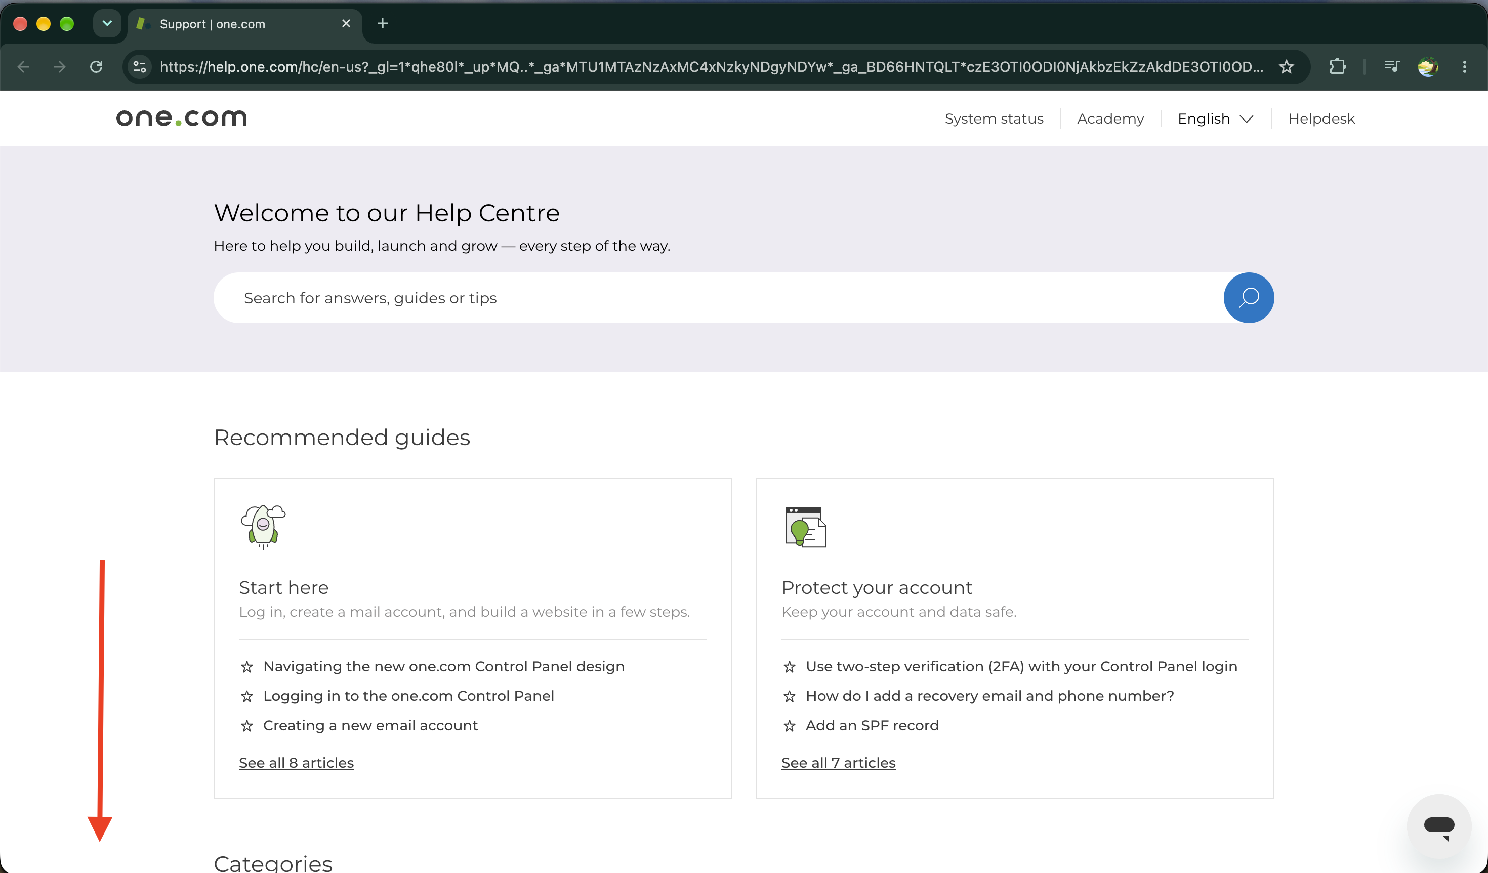Click See all 8 articles link
Viewport: 1488px width, 873px height.
coord(297,763)
